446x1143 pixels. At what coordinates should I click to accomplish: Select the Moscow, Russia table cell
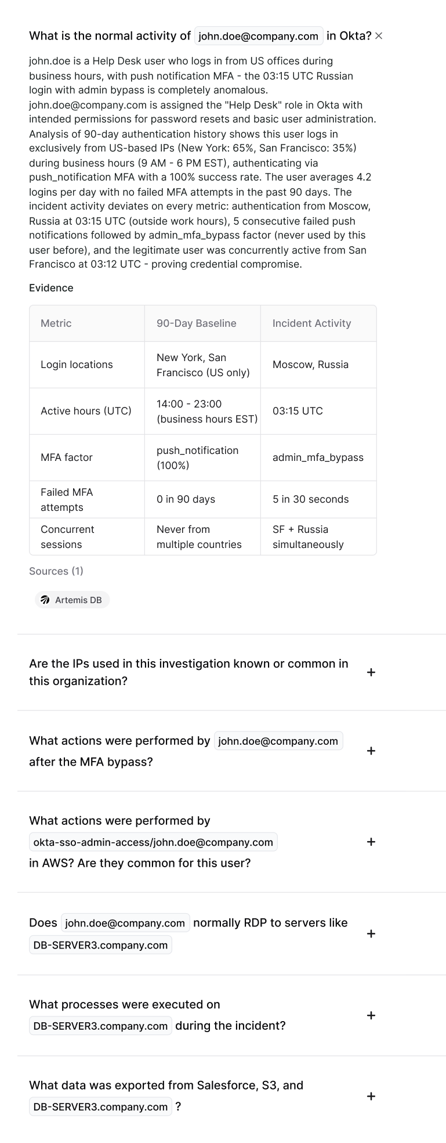318,365
